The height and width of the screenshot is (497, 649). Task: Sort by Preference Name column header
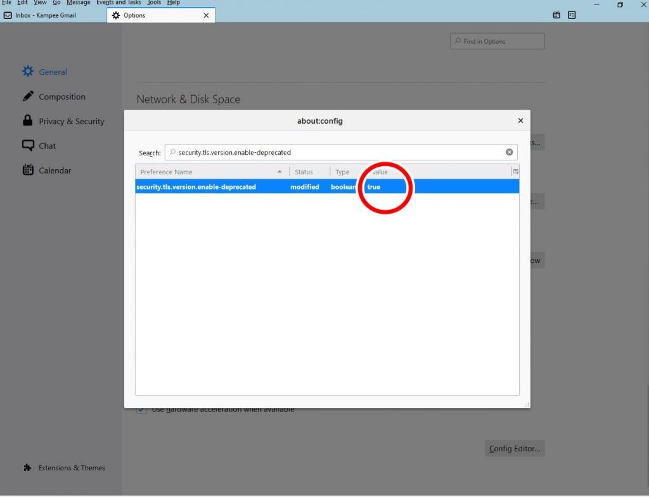coord(209,172)
